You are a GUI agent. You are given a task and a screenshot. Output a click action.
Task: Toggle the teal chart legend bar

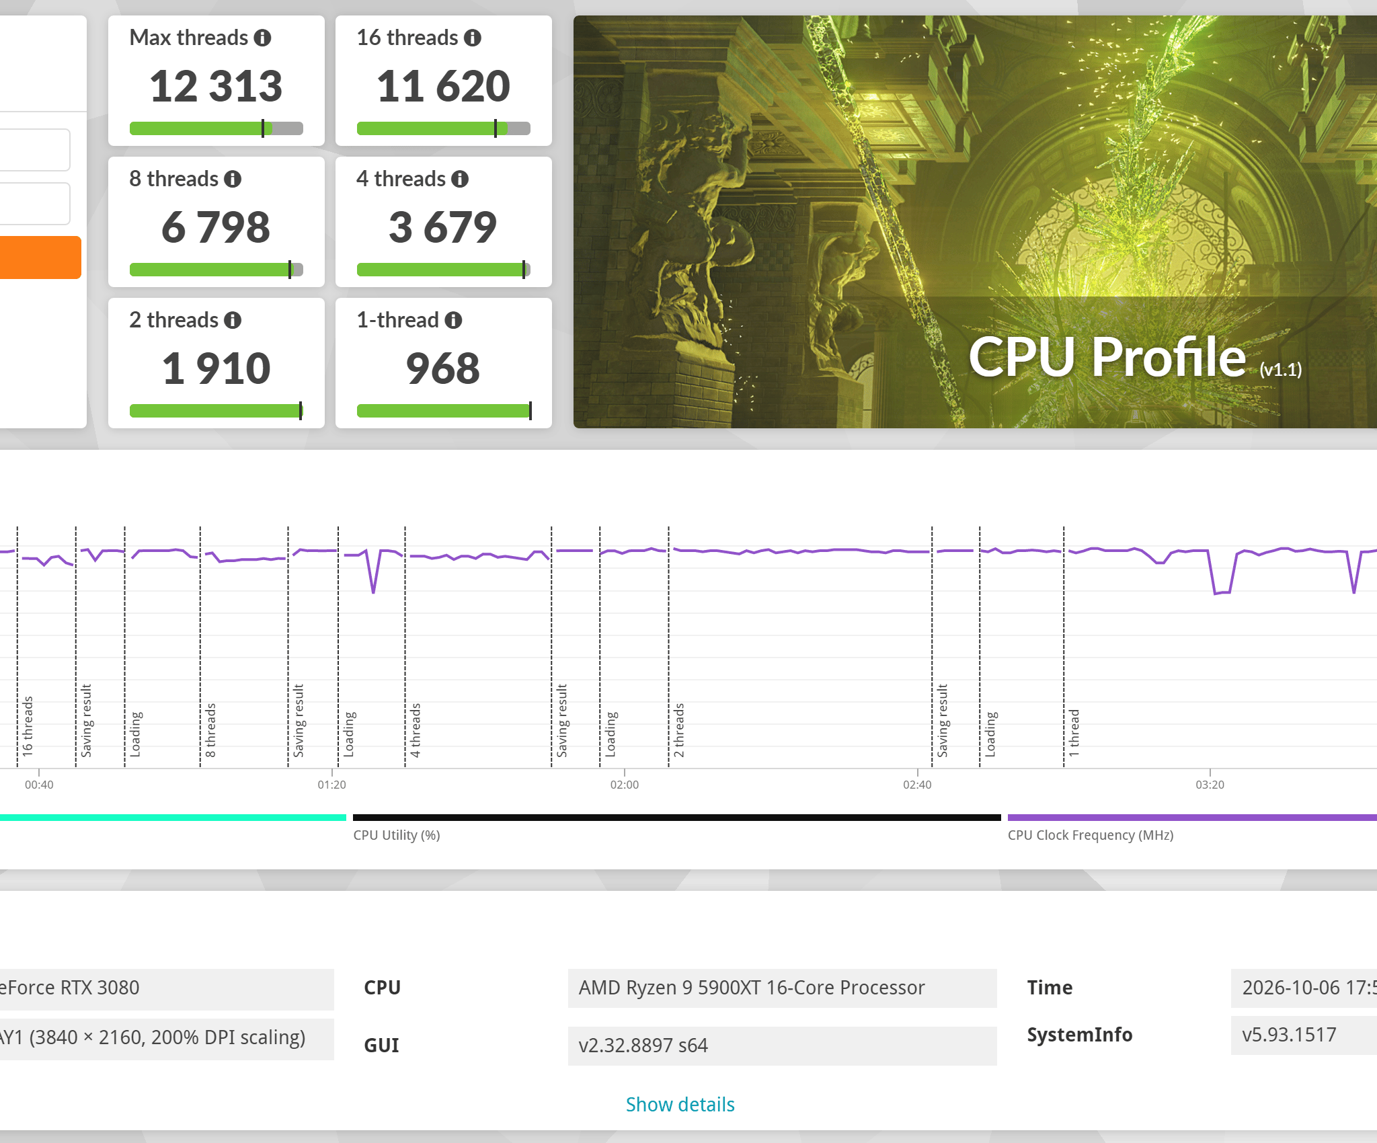[x=173, y=818]
